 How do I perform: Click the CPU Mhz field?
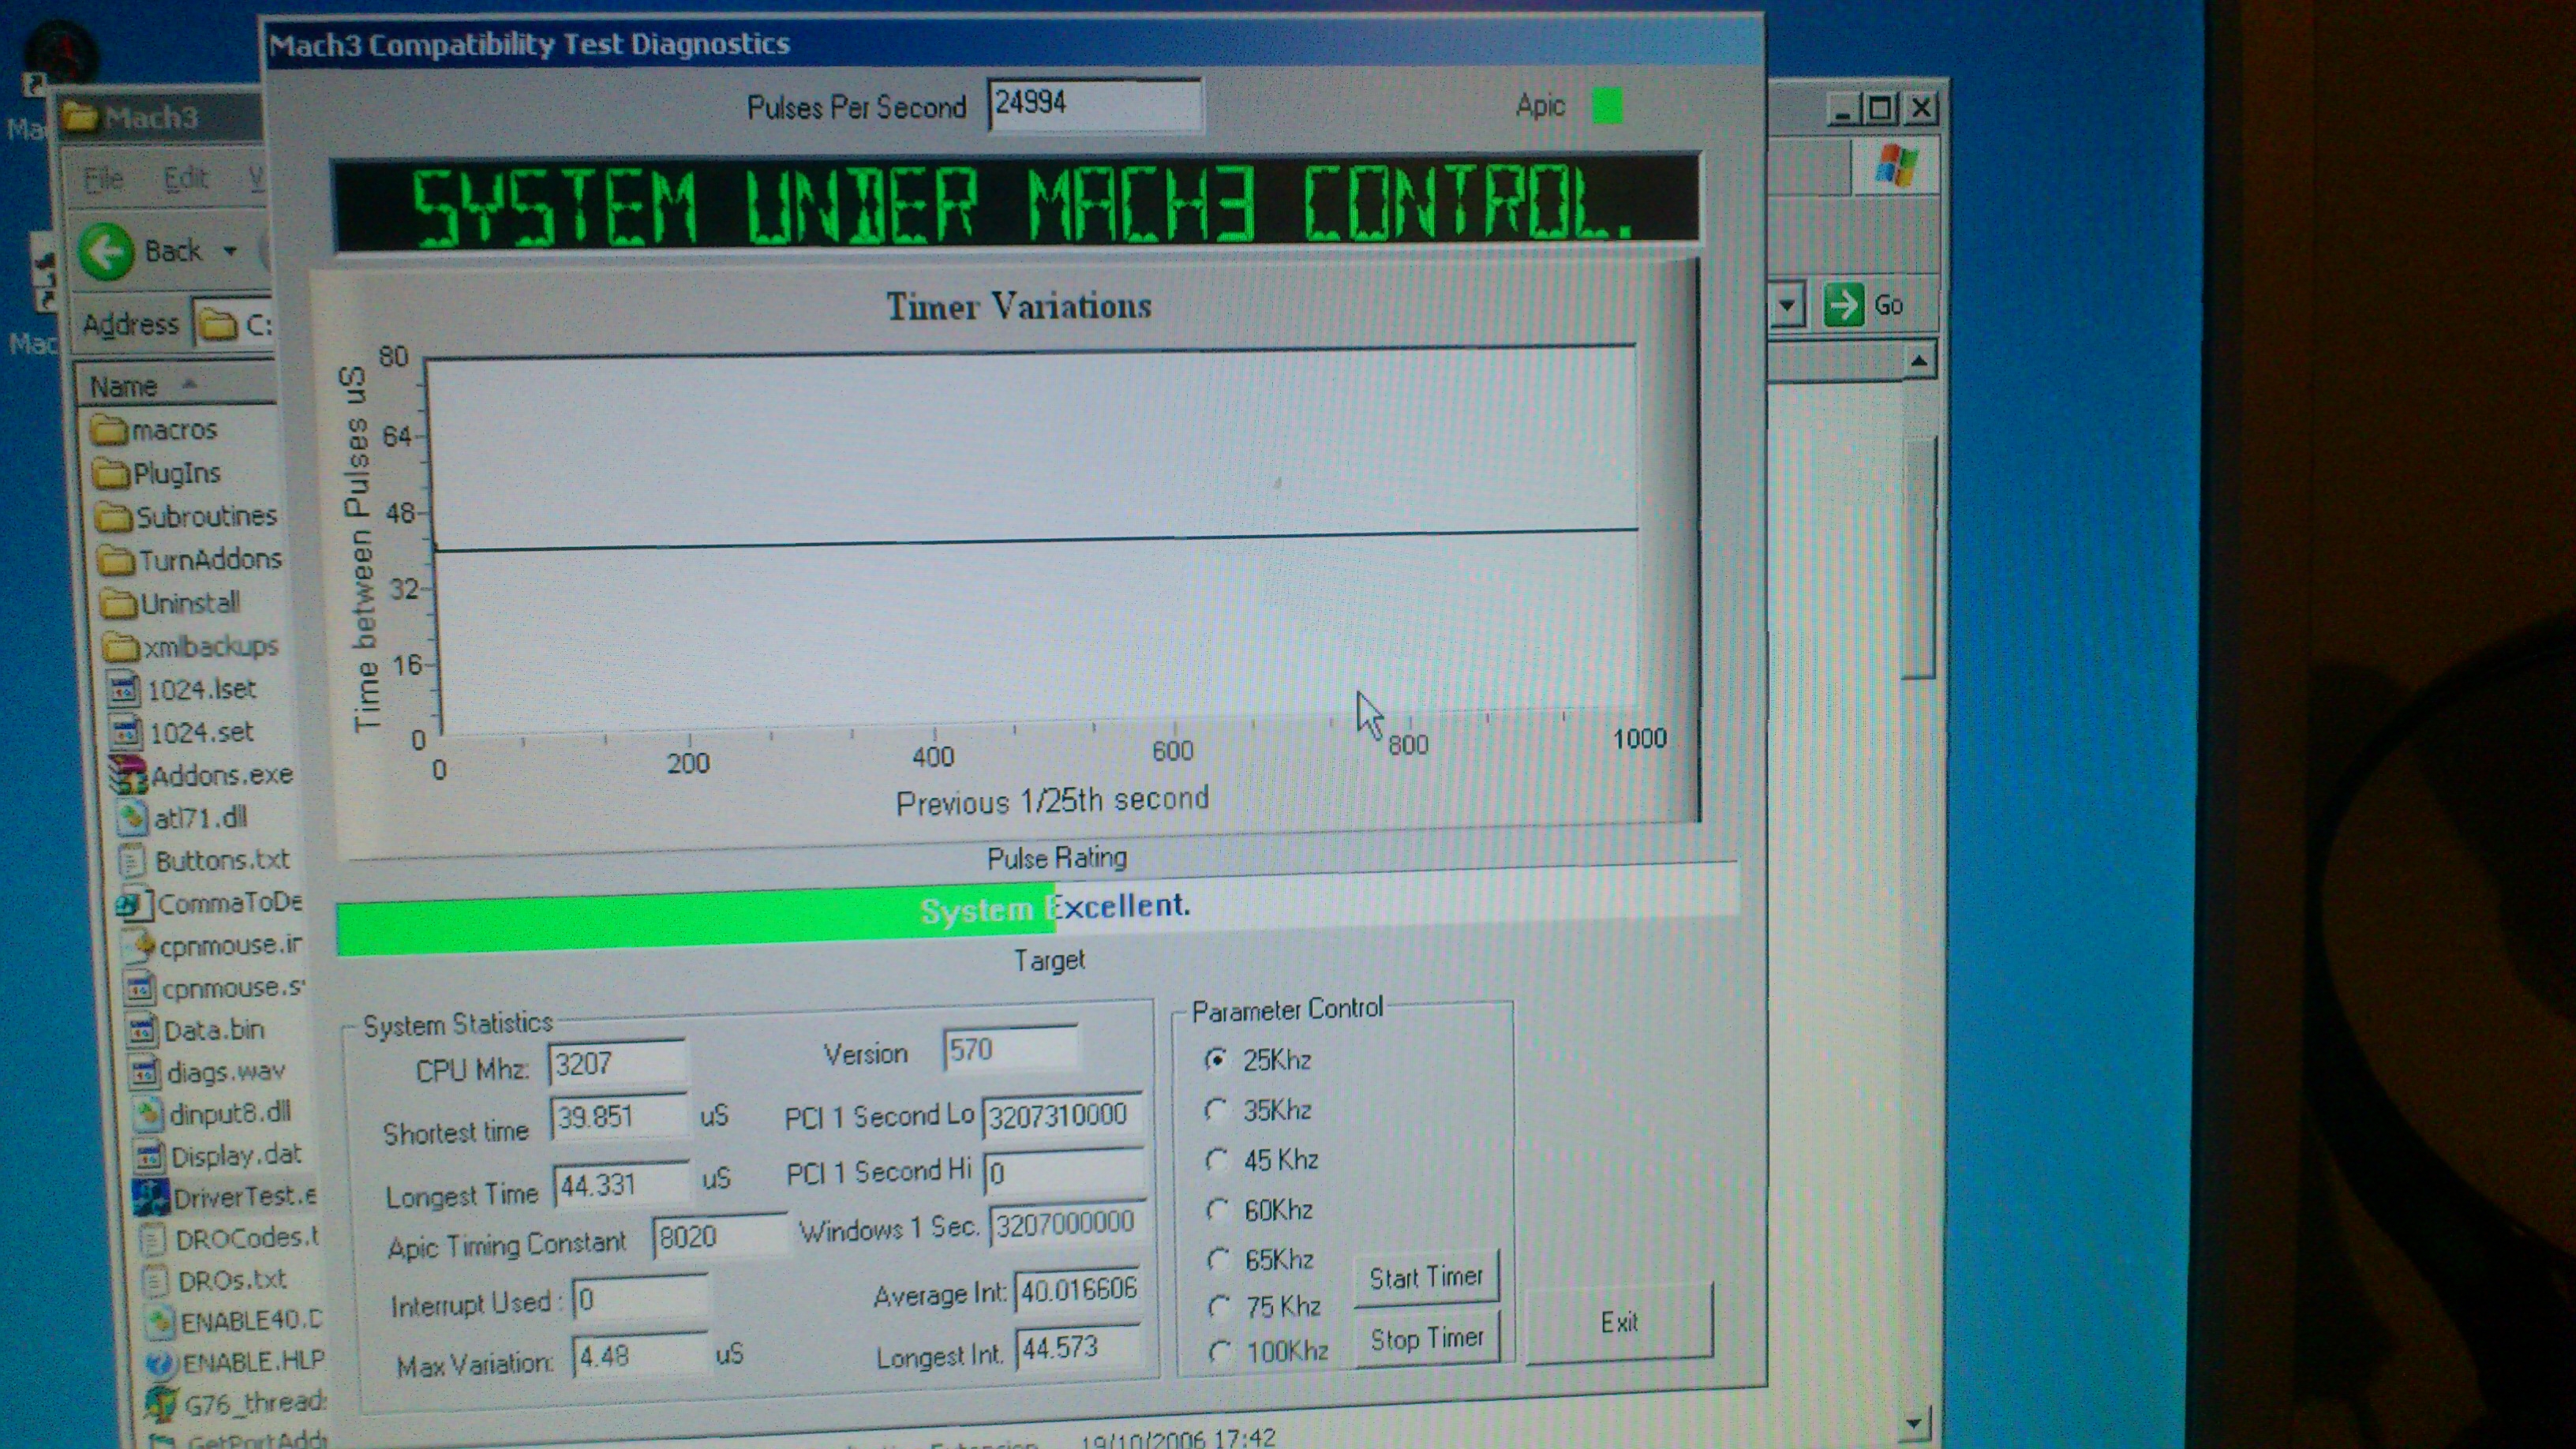[617, 1064]
